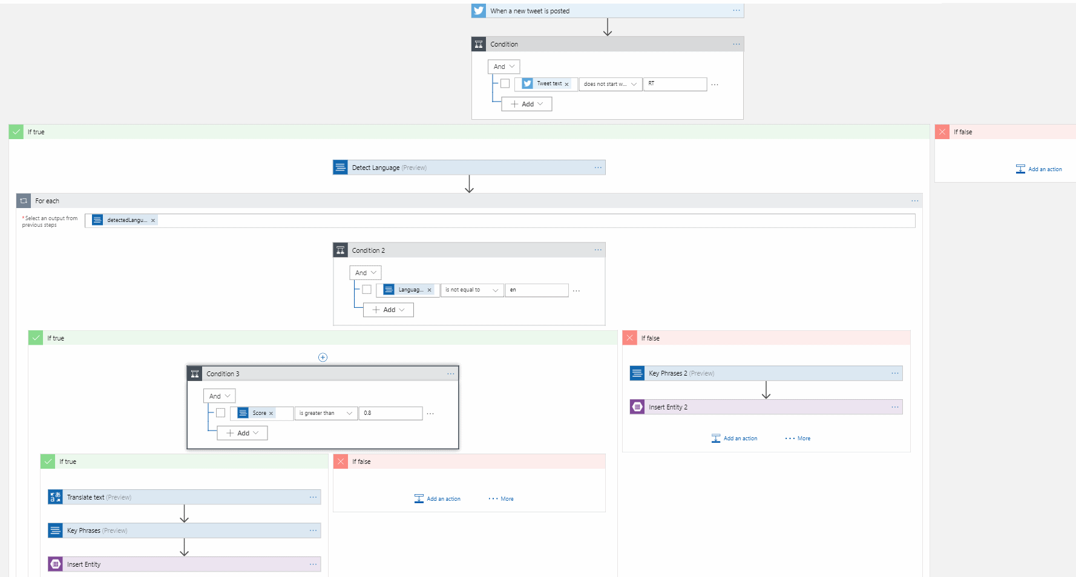Click 'When a new tweet is posted' title
This screenshot has width=1076, height=577.
pos(530,11)
